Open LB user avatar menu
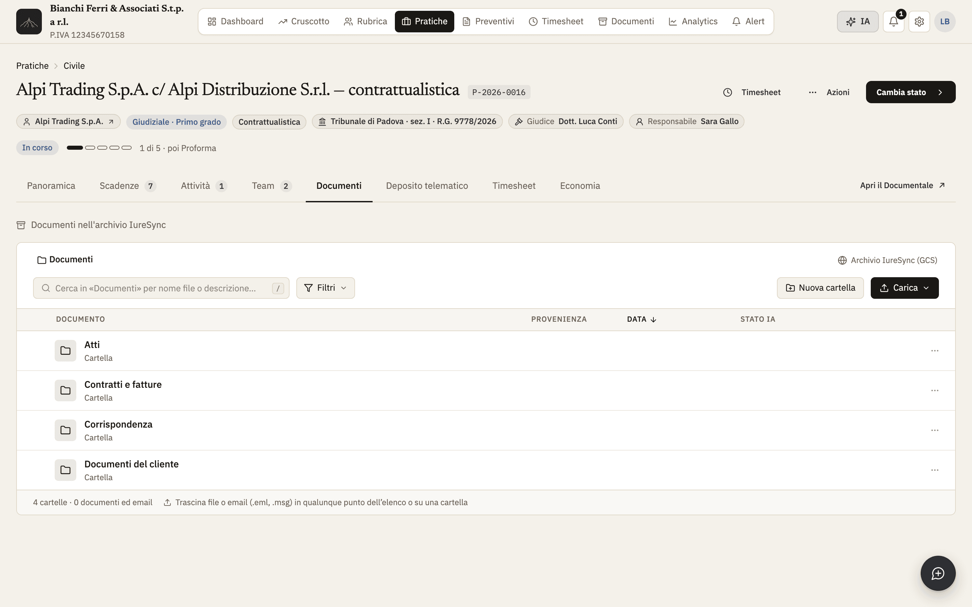The height and width of the screenshot is (607, 972). click(945, 21)
